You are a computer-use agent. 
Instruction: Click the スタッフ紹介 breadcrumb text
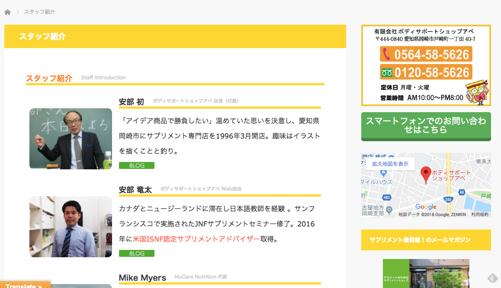tap(40, 12)
